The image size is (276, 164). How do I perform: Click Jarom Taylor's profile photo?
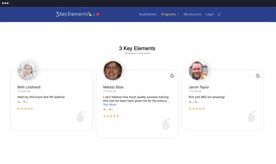point(198,71)
